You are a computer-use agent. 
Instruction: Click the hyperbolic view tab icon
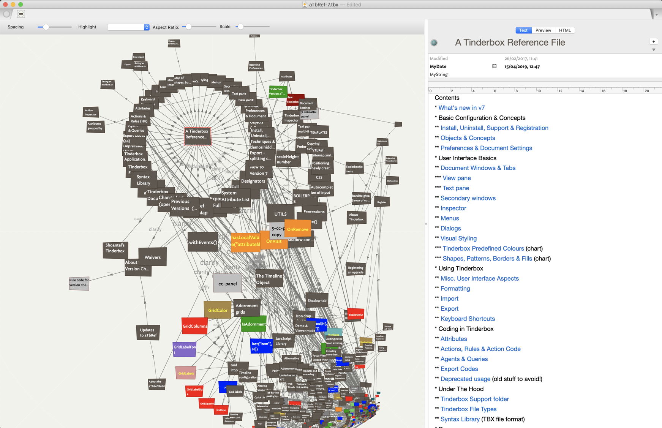21,14
